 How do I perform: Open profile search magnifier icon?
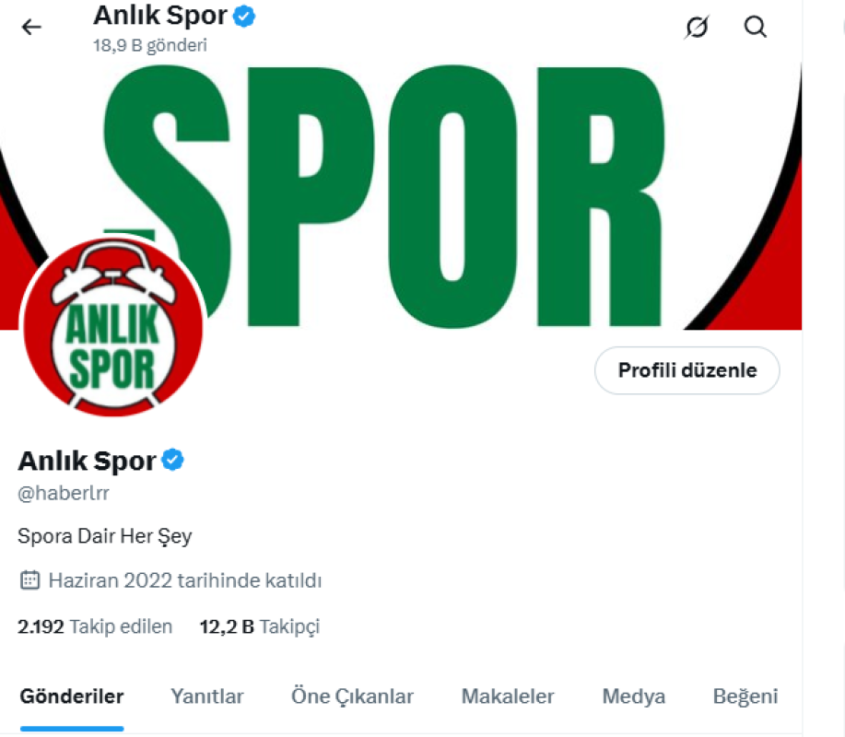pyautogui.click(x=756, y=27)
